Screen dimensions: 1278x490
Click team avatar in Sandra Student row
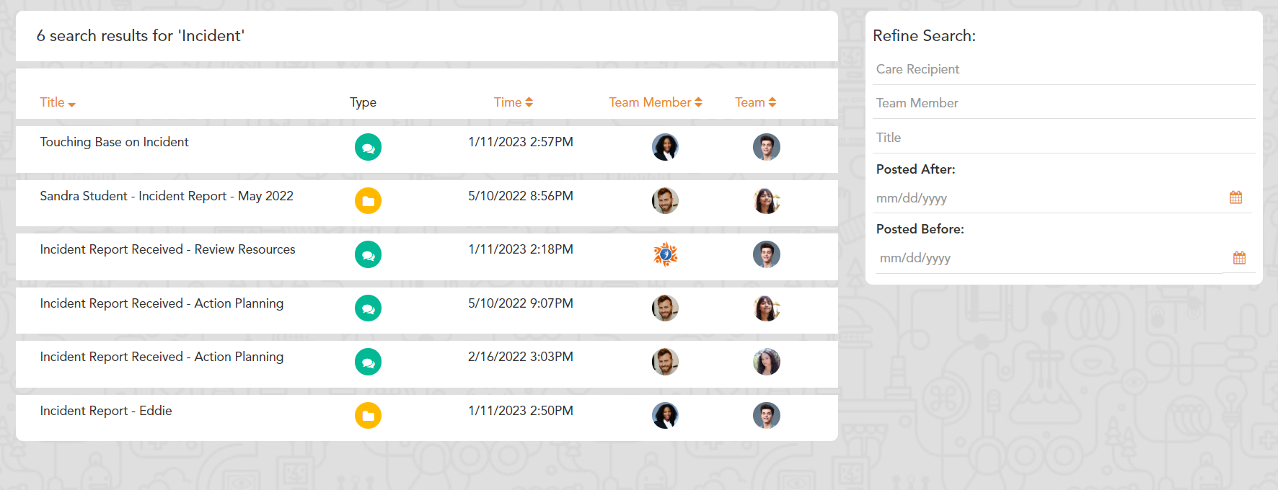coord(766,201)
